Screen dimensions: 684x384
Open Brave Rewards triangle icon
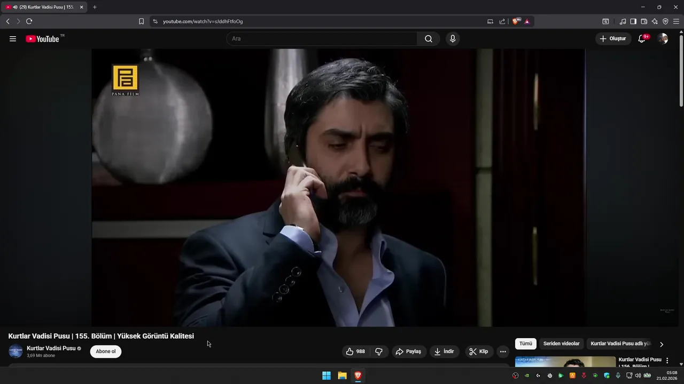click(x=527, y=21)
